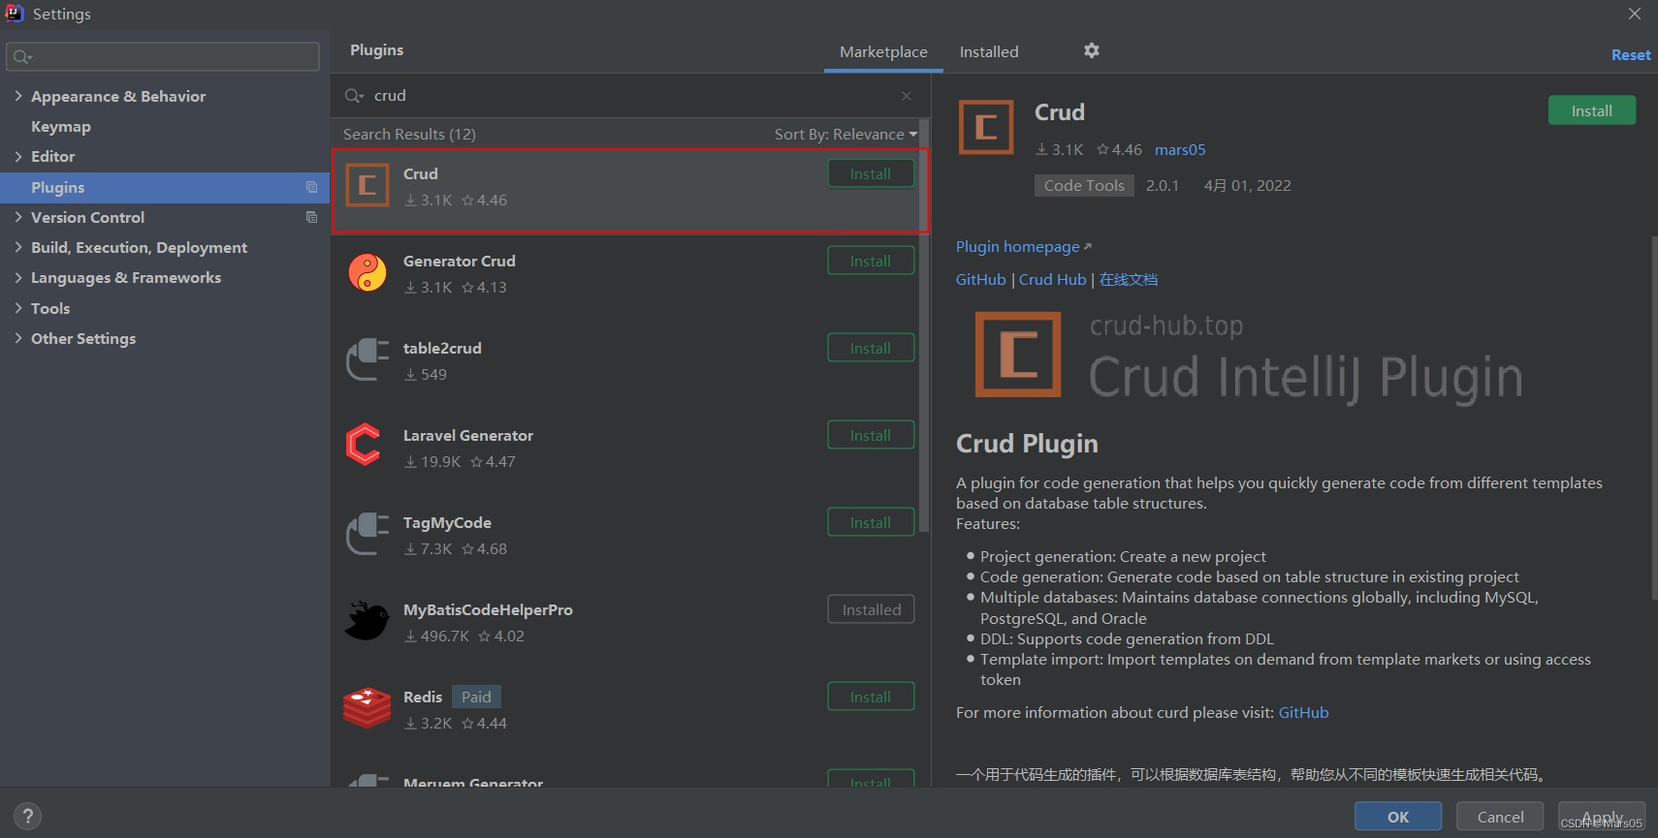Click the Plugins row project-level icon
The width and height of the screenshot is (1658, 838).
pyautogui.click(x=311, y=187)
